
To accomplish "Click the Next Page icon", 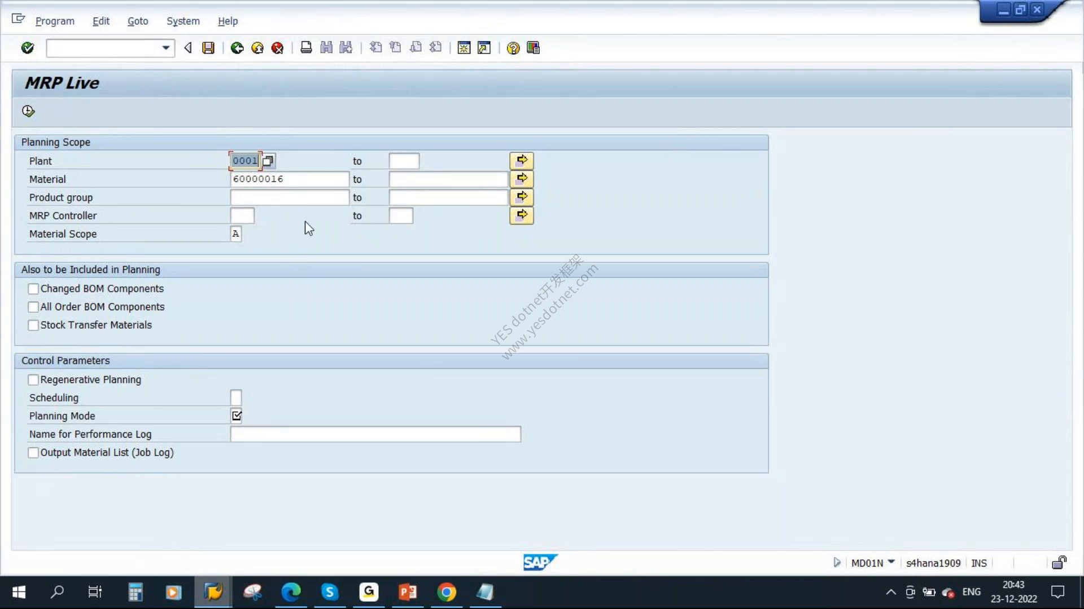I will coord(416,48).
